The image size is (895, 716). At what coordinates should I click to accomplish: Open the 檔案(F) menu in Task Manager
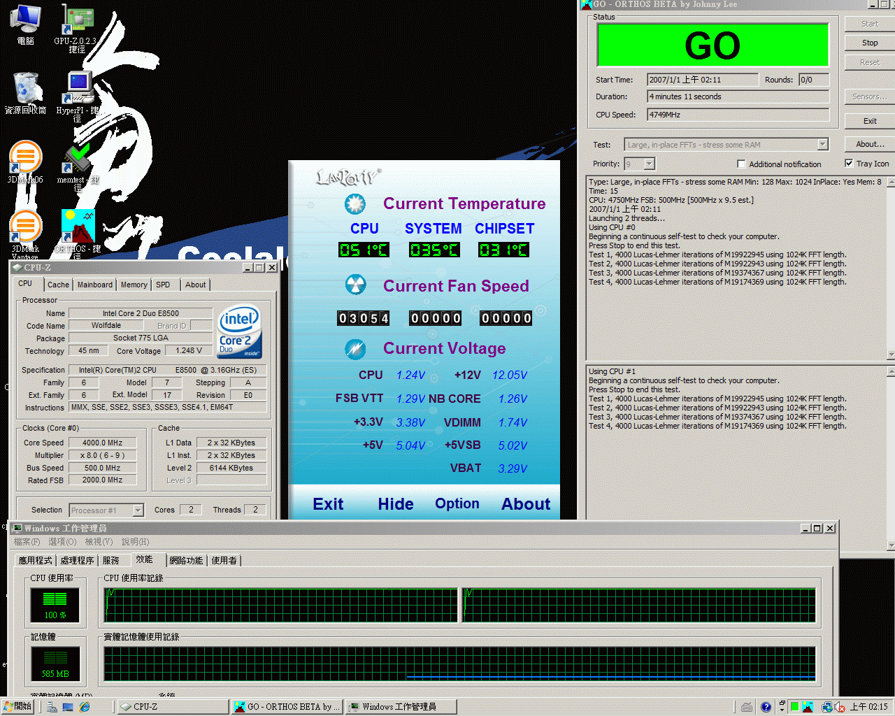tap(27, 542)
